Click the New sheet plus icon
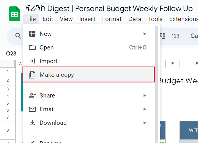The width and height of the screenshot is (198, 143). click(x=32, y=34)
